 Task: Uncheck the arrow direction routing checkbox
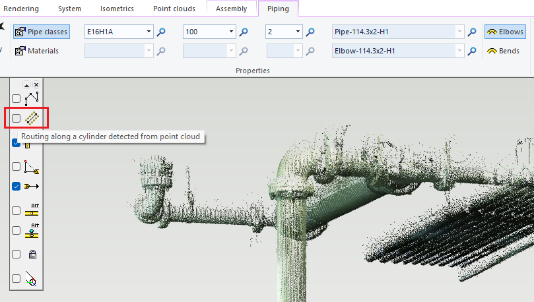(17, 187)
